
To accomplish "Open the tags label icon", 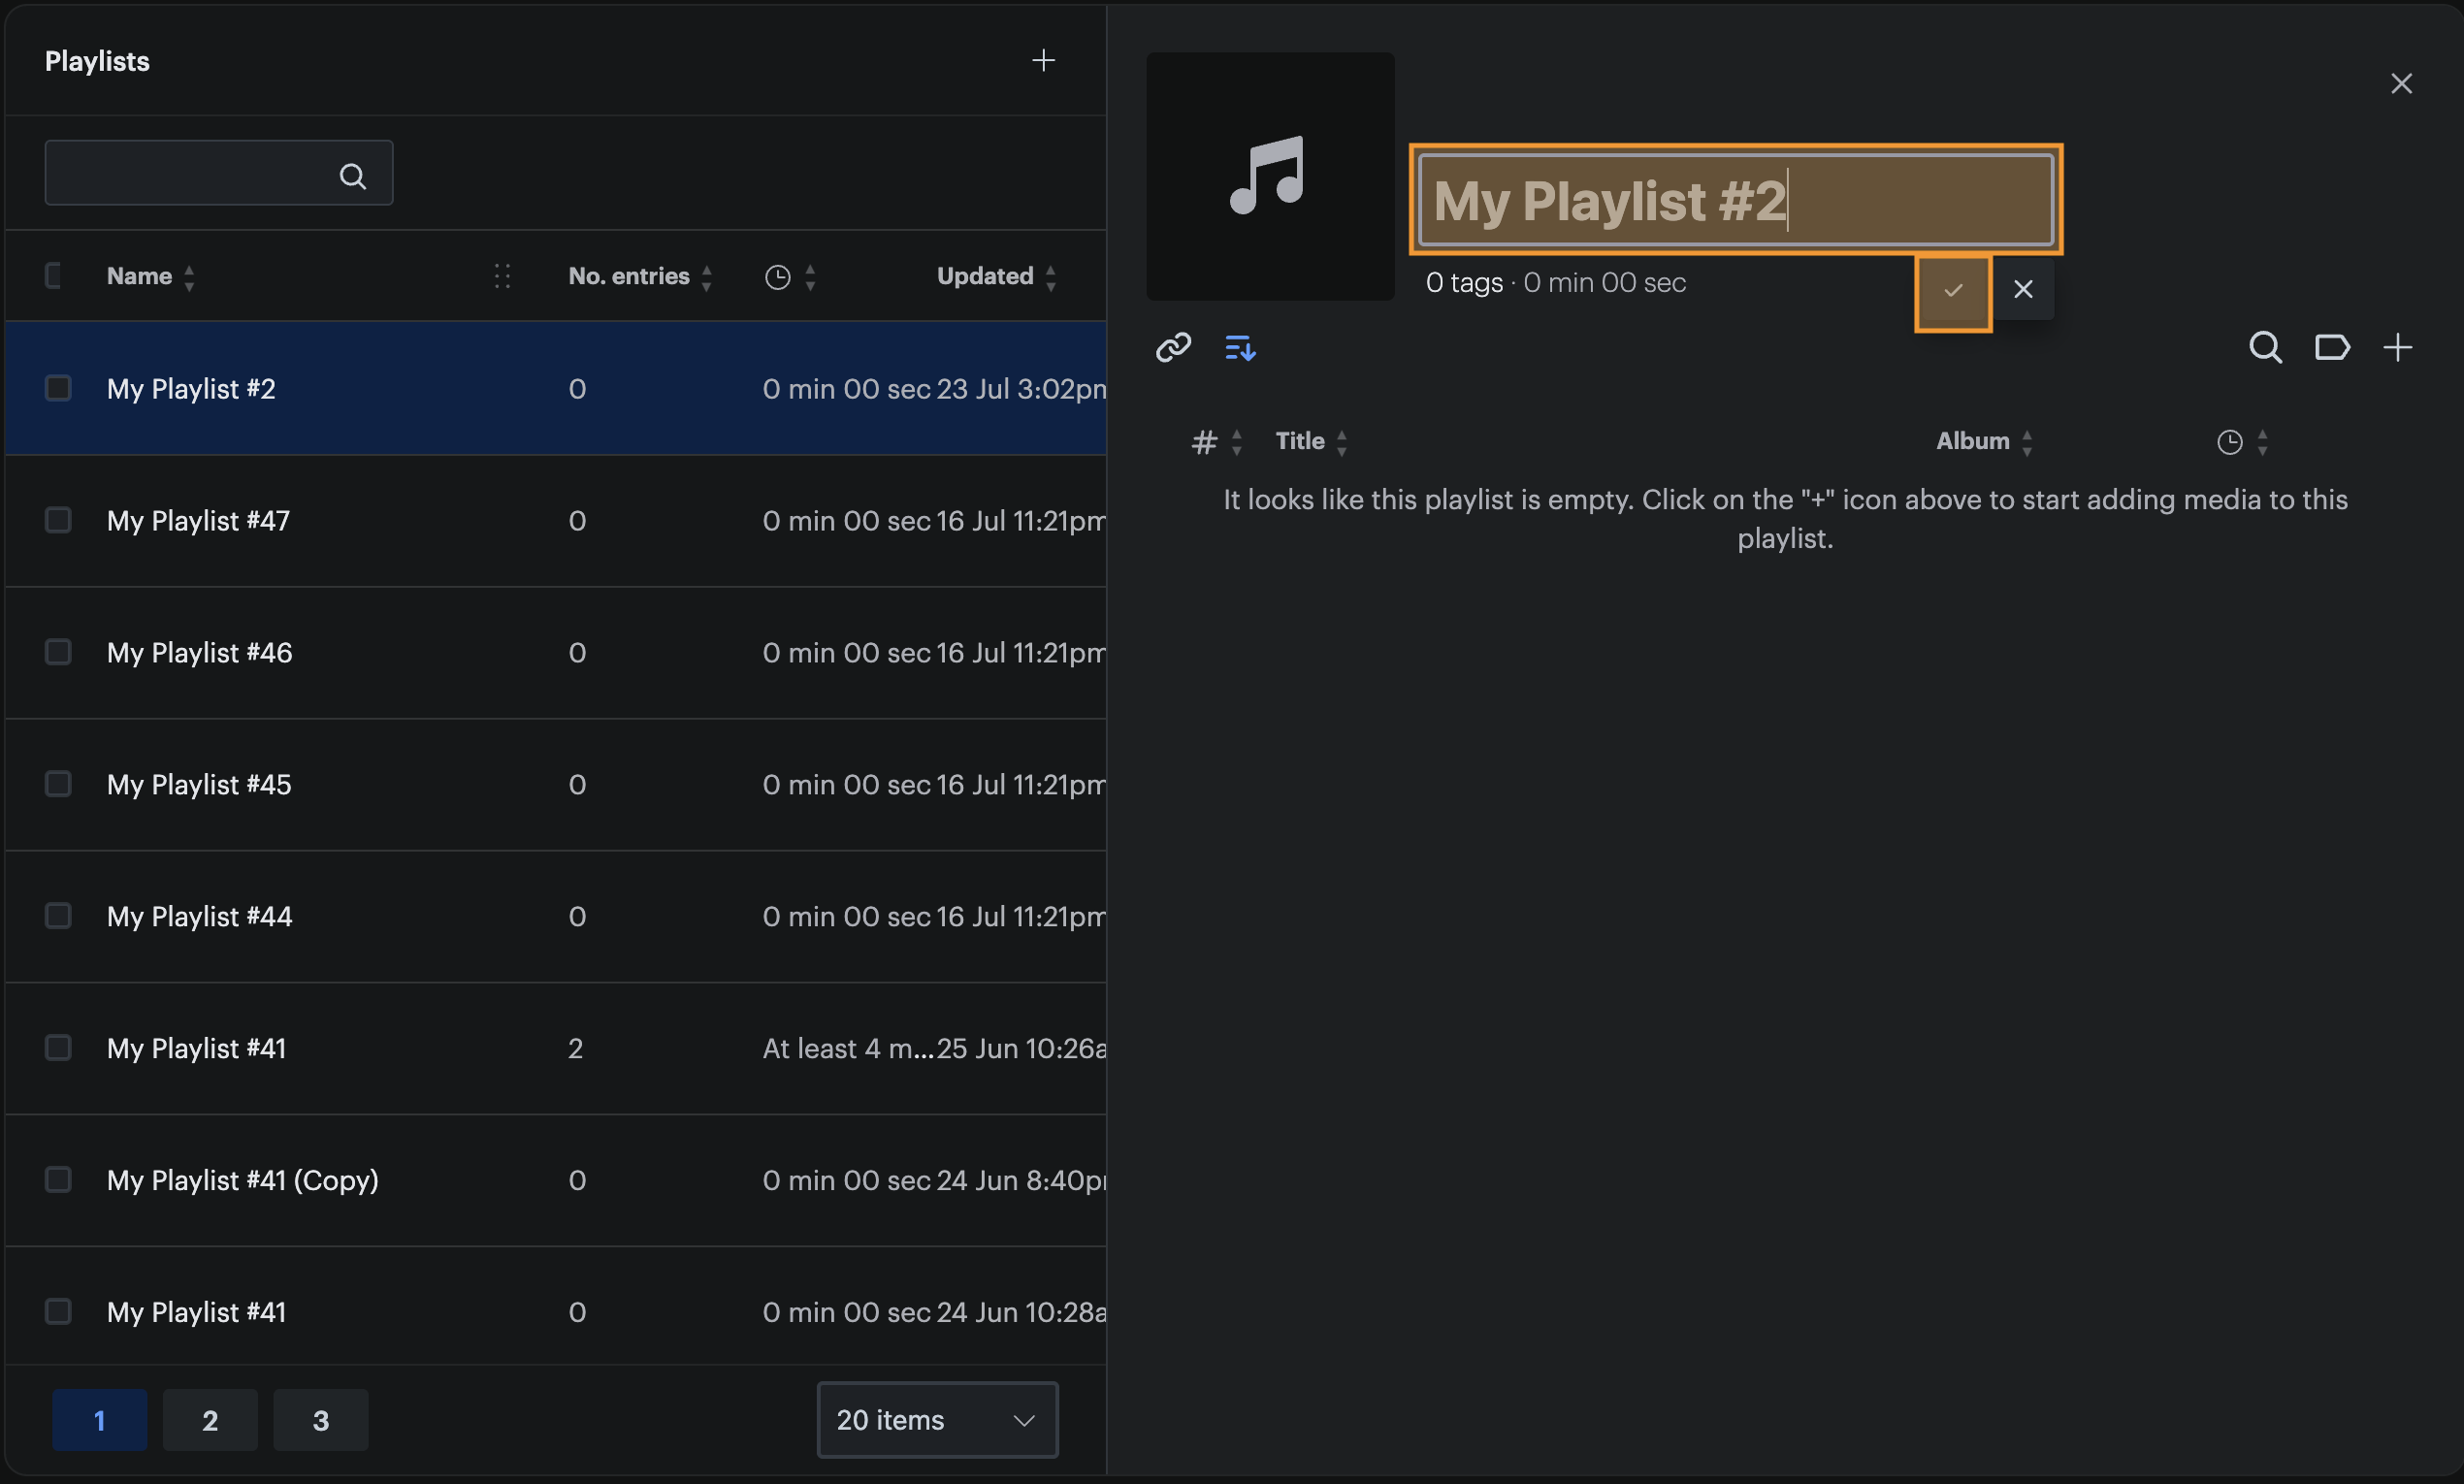I will tap(2332, 347).
